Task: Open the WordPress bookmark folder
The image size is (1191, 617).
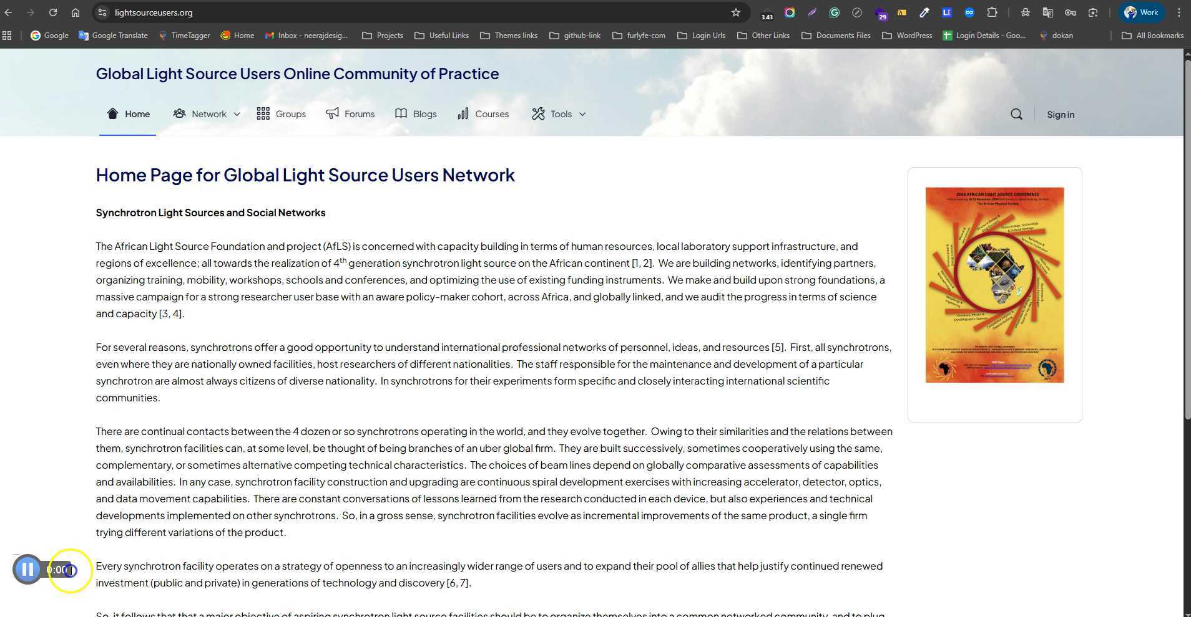Action: 906,36
